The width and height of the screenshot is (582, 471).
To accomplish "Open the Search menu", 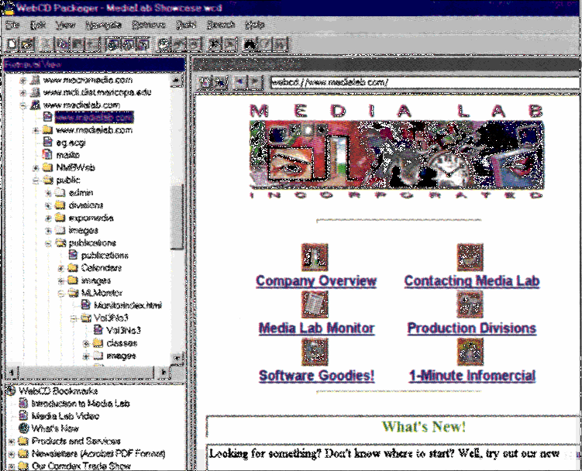I will [x=221, y=25].
